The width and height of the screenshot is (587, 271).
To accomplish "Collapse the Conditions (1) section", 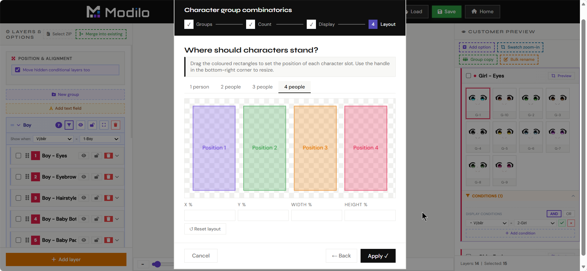I will pos(573,196).
